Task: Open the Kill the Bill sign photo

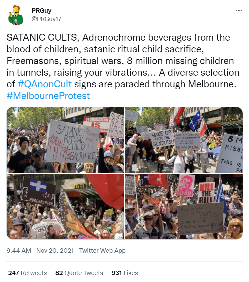Action: pos(184,206)
